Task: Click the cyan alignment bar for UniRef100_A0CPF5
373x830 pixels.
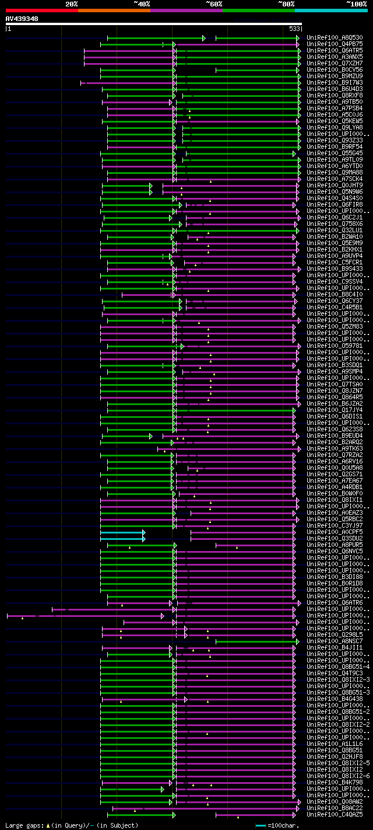Action: click(122, 532)
